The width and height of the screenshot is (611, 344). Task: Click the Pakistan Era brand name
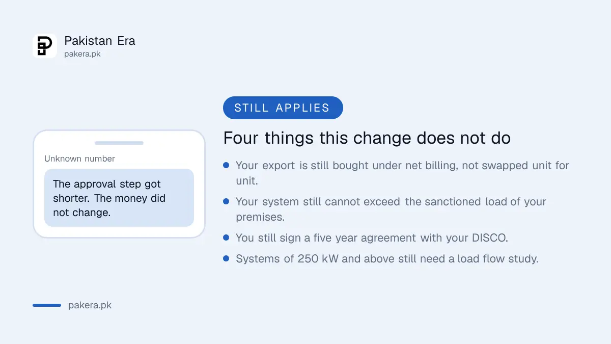point(100,41)
